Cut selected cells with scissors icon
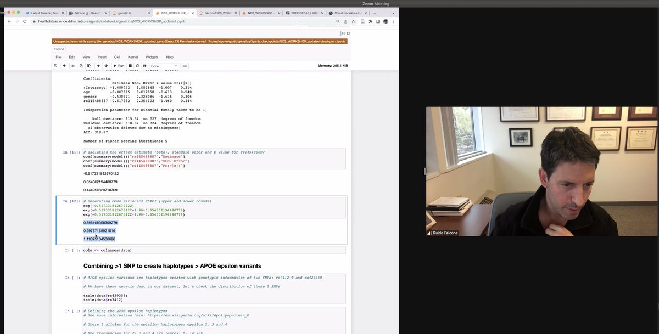 73,66
